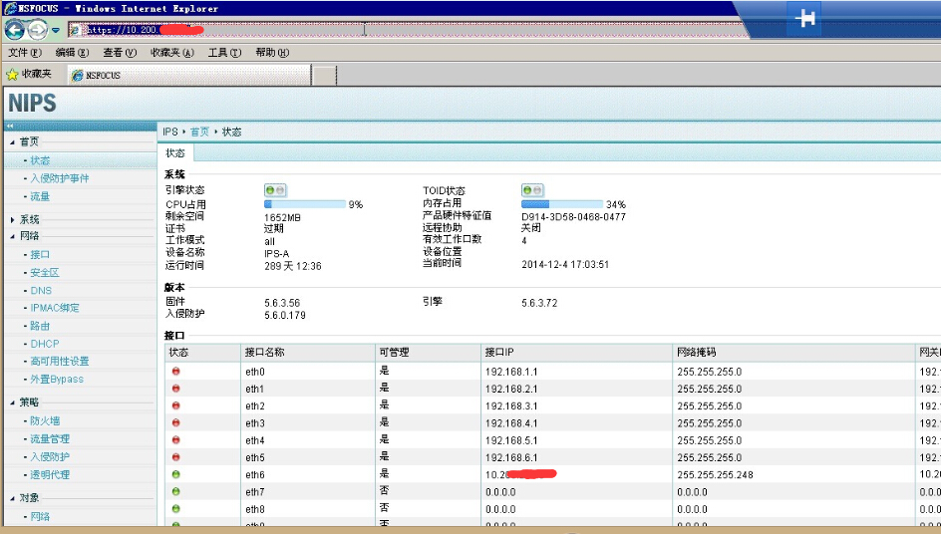Open the 文件(F) menu
Image resolution: width=941 pixels, height=534 pixels.
[x=25, y=53]
